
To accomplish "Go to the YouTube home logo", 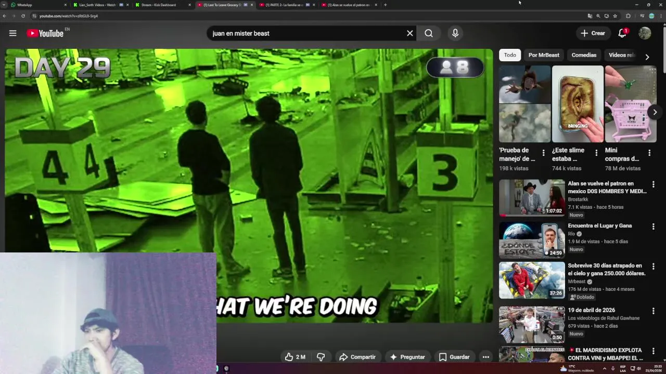I will coord(45,33).
